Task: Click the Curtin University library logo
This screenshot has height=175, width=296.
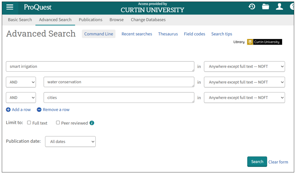Action: (264, 42)
